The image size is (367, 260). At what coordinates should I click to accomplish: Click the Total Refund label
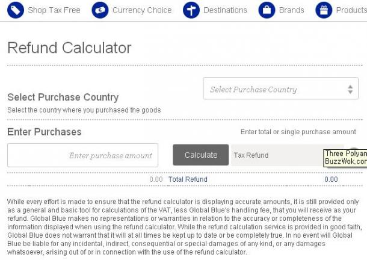pos(188,179)
